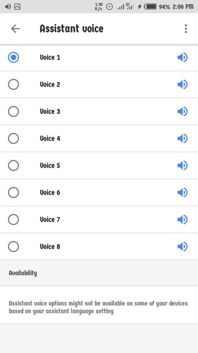198x353 pixels.
Task: Tap the Availability section header
Action: click(23, 273)
